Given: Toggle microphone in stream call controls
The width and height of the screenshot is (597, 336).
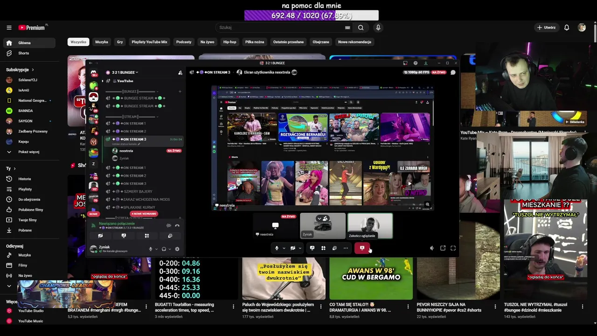Looking at the screenshot, I should pos(277,248).
